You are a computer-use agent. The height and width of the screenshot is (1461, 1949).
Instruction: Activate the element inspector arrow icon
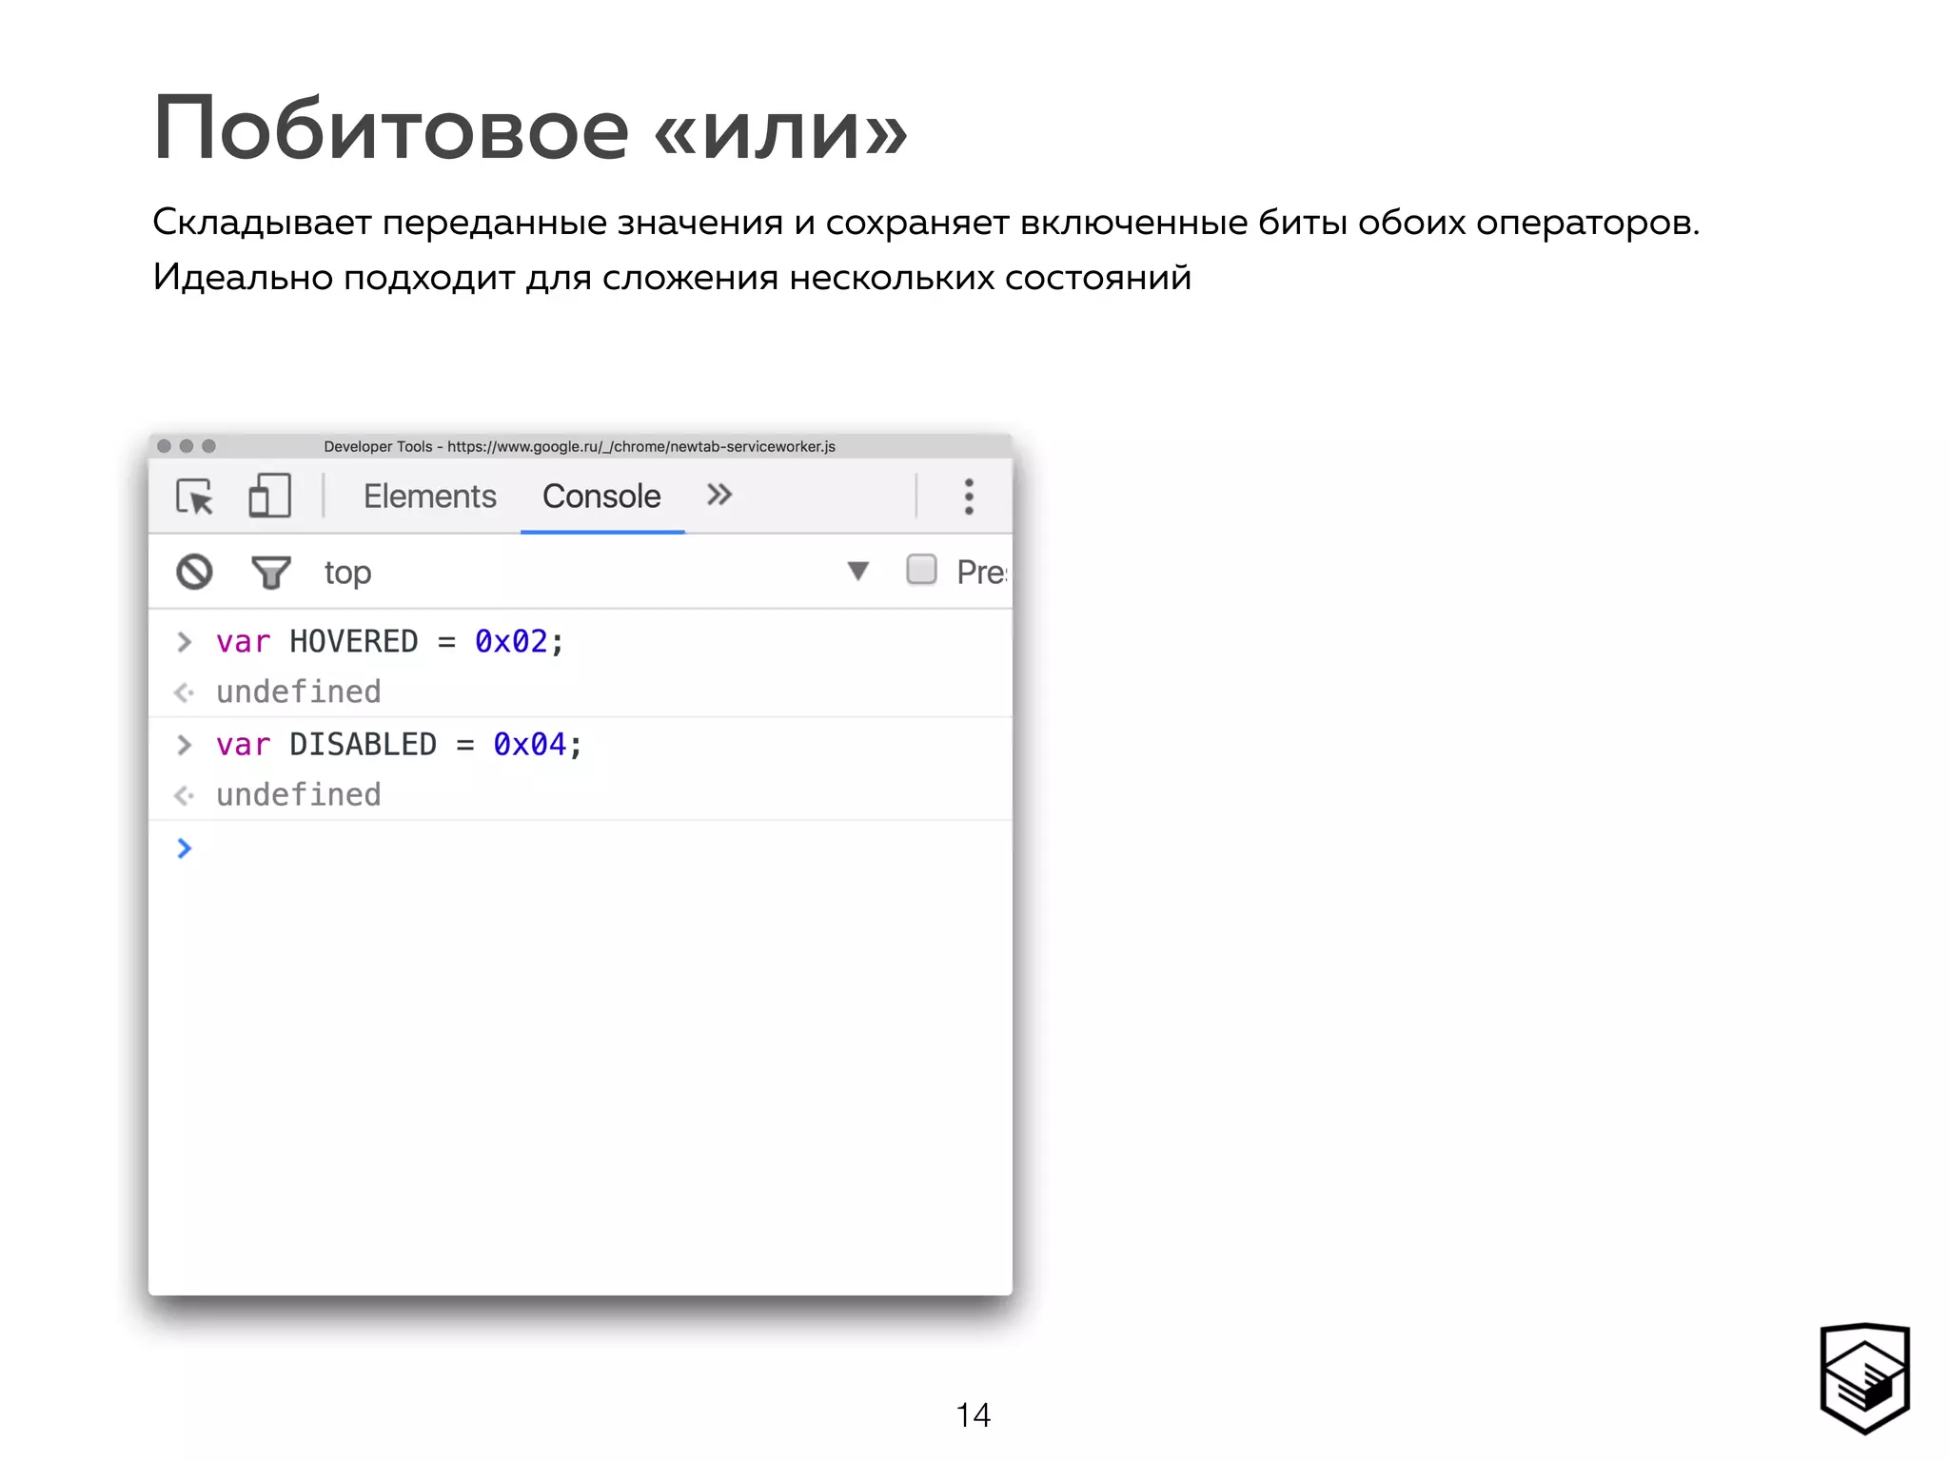coord(195,497)
